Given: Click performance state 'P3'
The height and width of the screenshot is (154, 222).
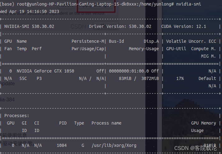Looking at the screenshot, I should tap(39, 78).
